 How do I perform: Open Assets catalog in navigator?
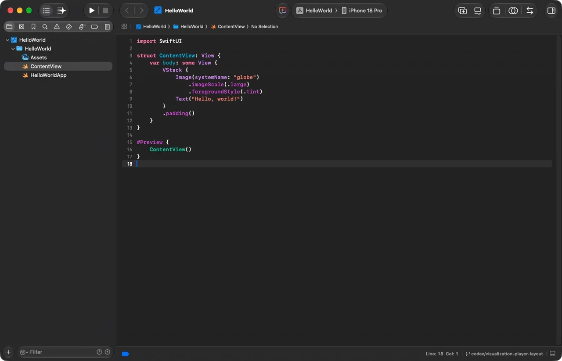pos(58,57)
